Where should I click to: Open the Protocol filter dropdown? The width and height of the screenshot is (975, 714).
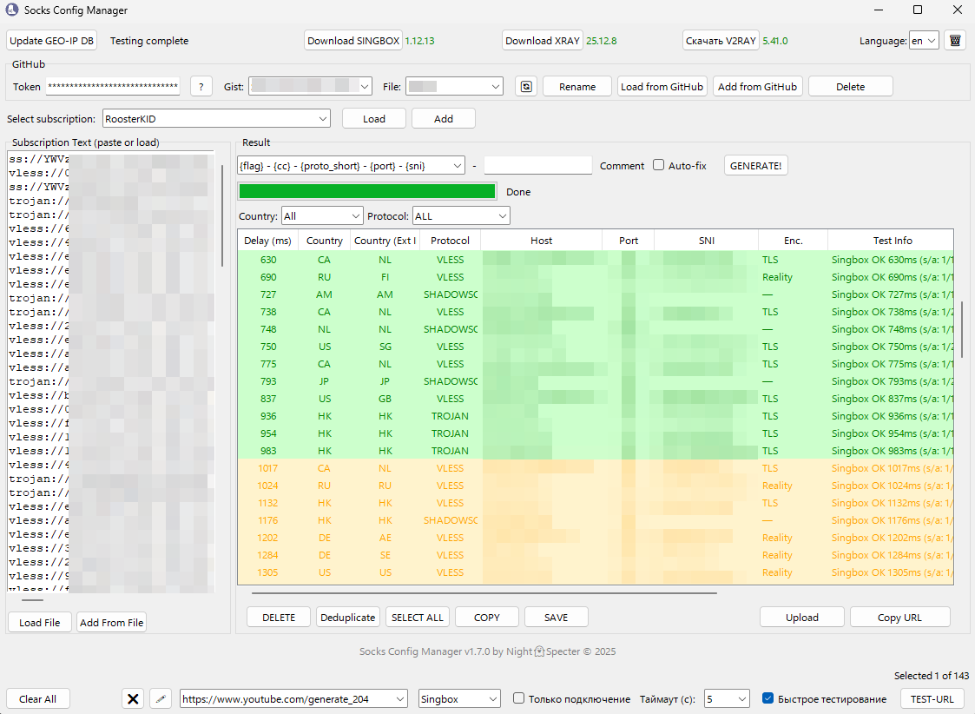tap(460, 215)
